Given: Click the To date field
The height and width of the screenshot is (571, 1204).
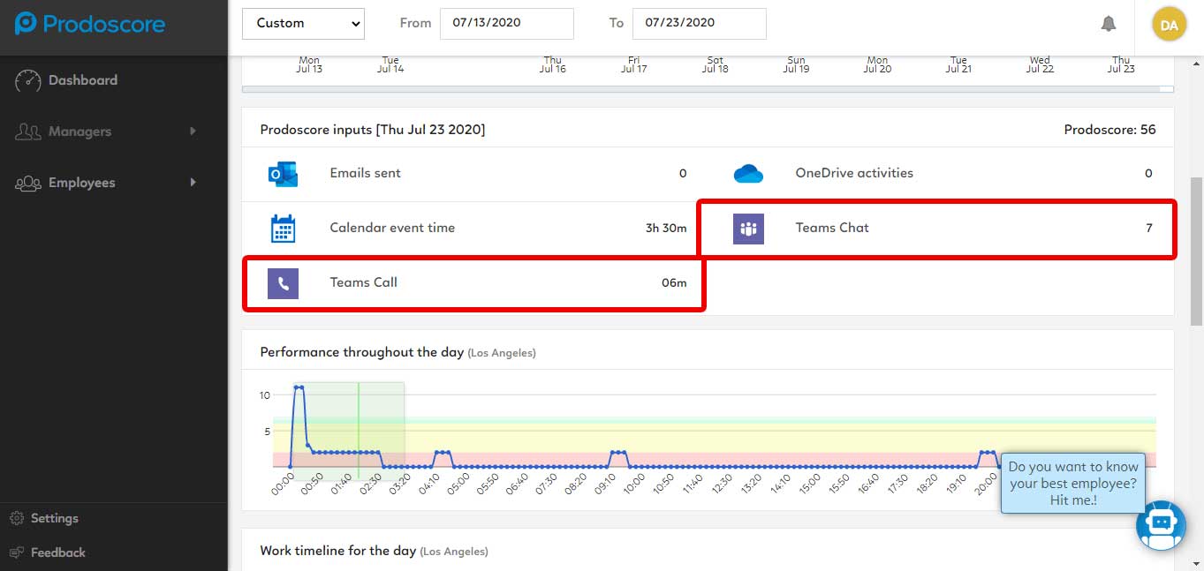Looking at the screenshot, I should [x=700, y=23].
